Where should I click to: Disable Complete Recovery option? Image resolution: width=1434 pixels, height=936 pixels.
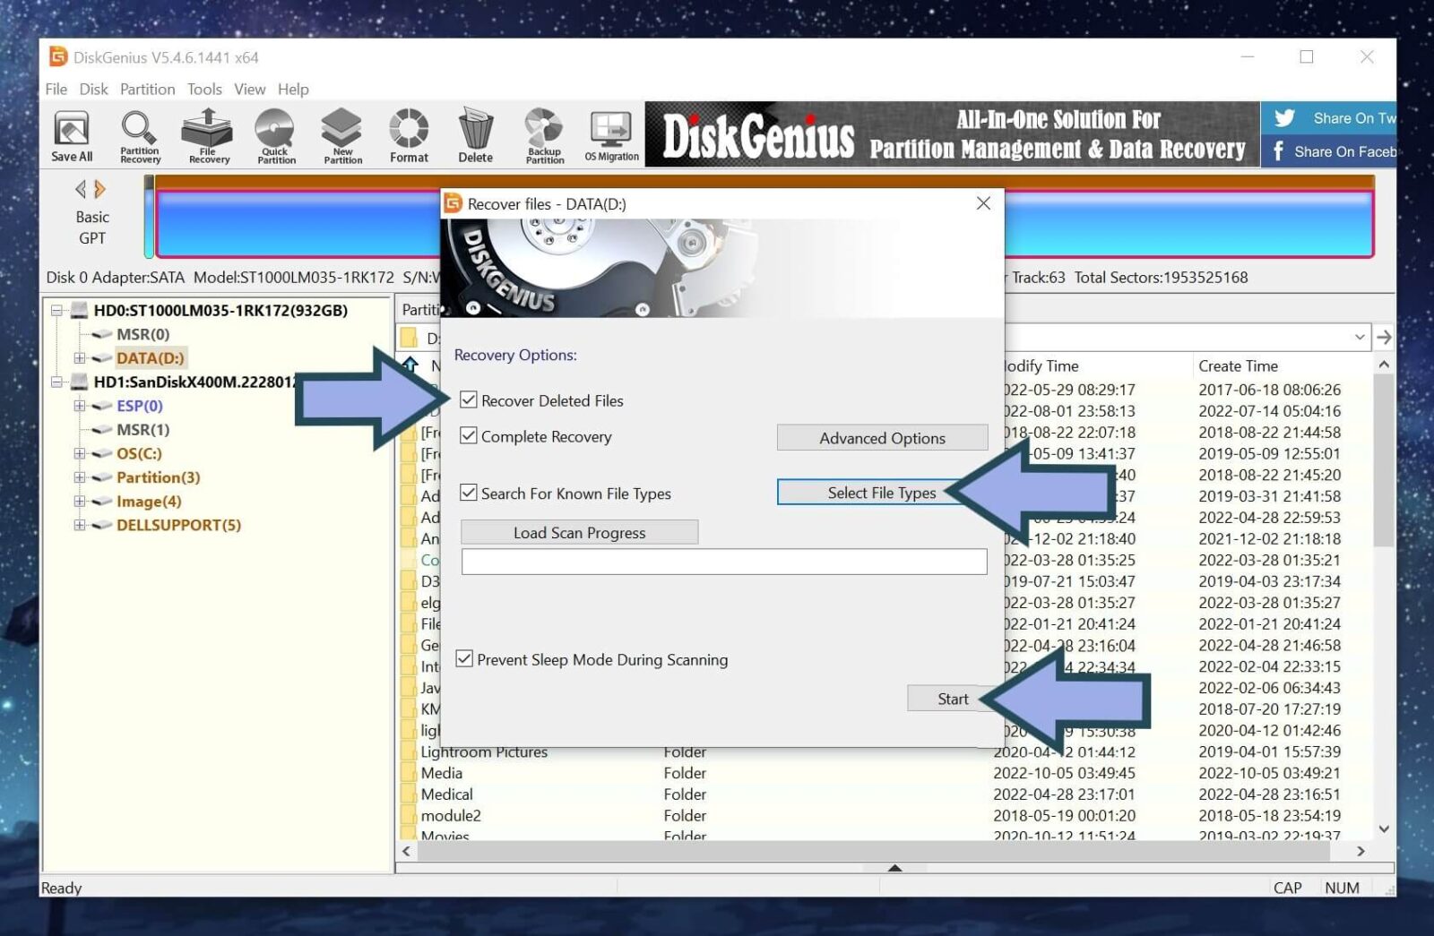[468, 436]
